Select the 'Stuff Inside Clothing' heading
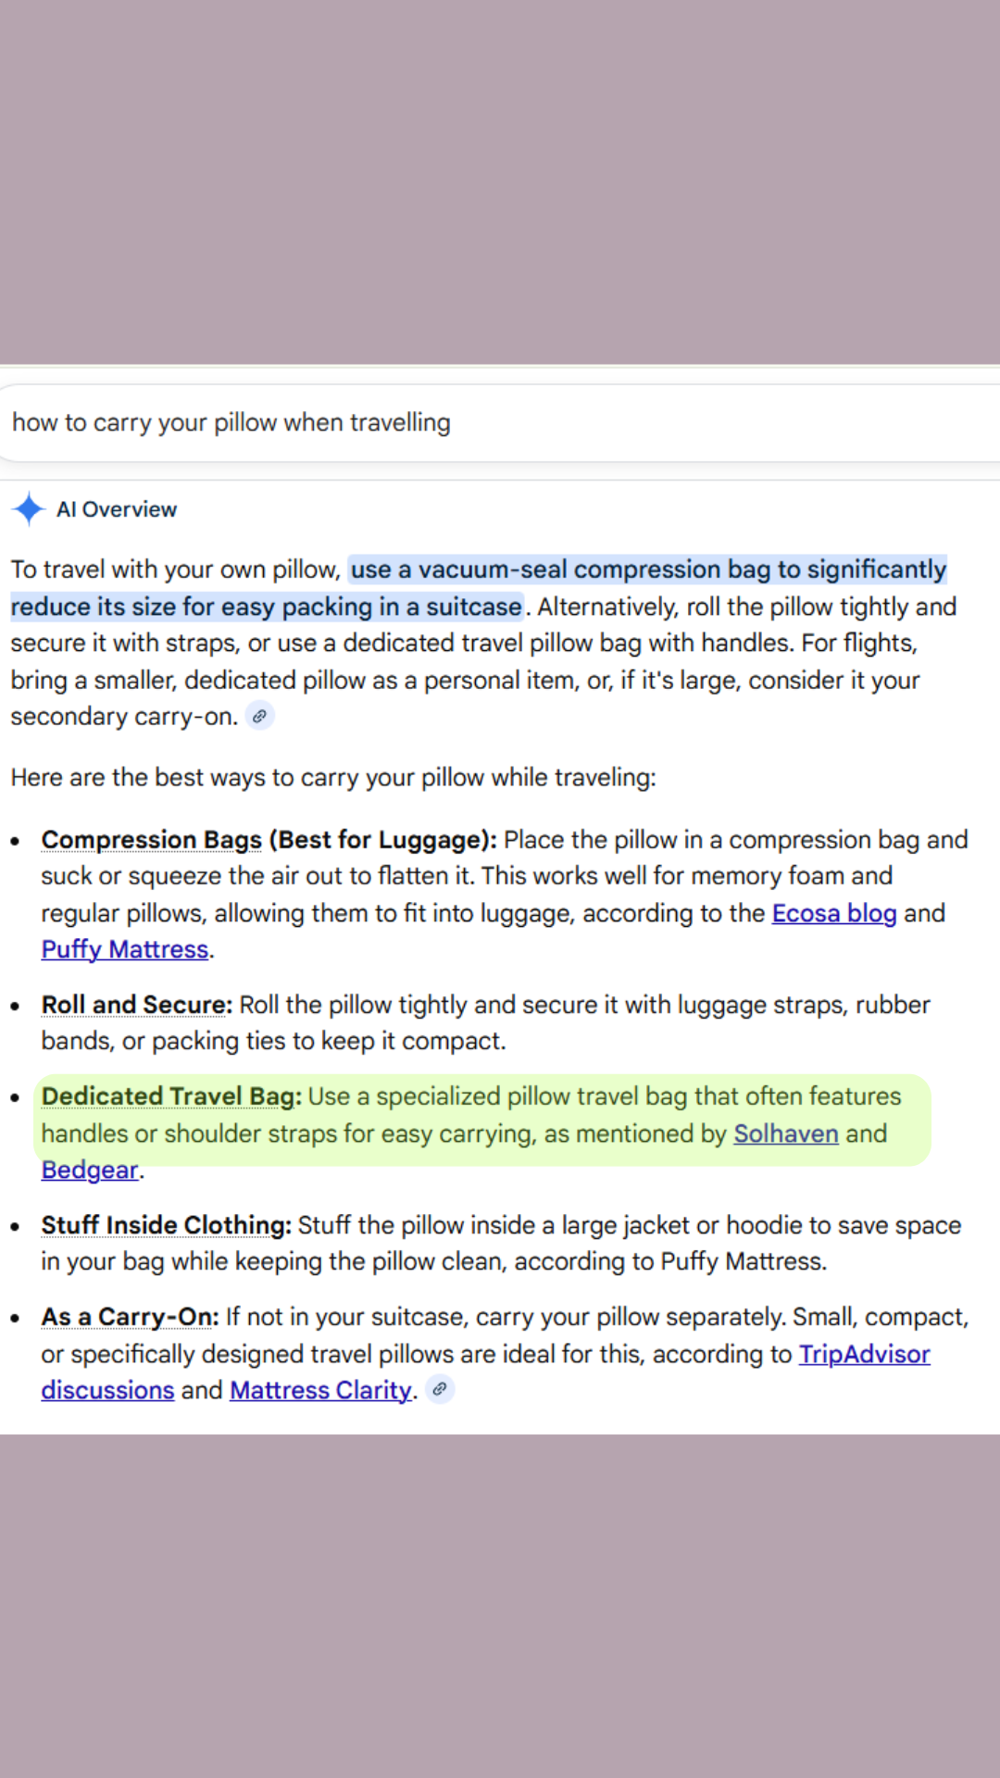The image size is (1000, 1778). 167,1225
